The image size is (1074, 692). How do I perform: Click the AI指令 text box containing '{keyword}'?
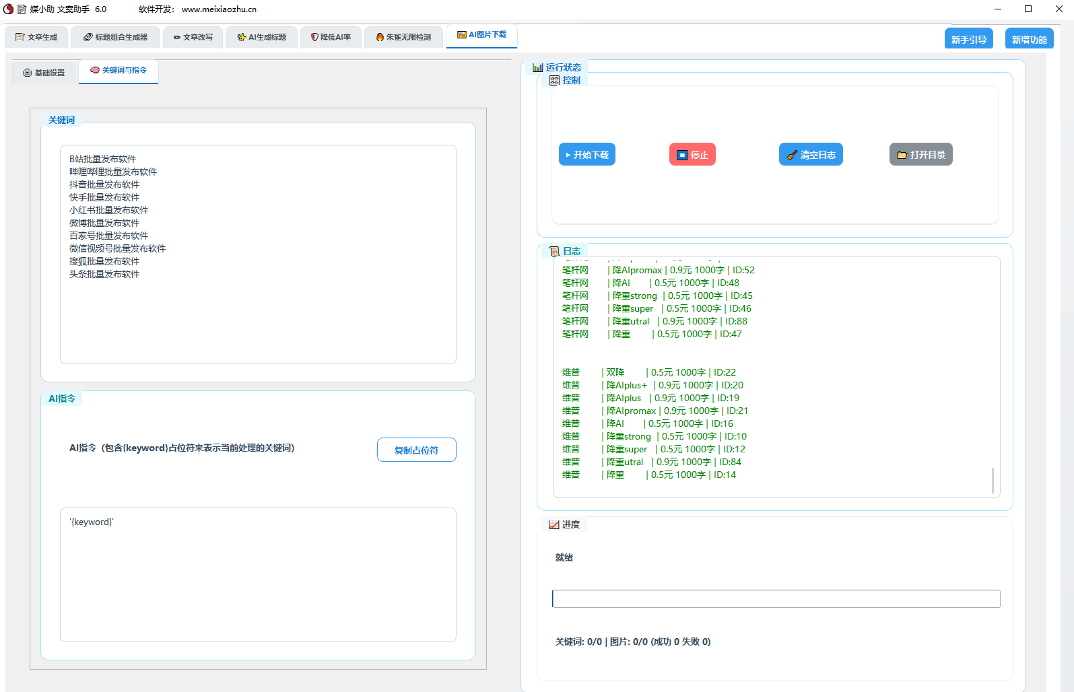pos(258,579)
